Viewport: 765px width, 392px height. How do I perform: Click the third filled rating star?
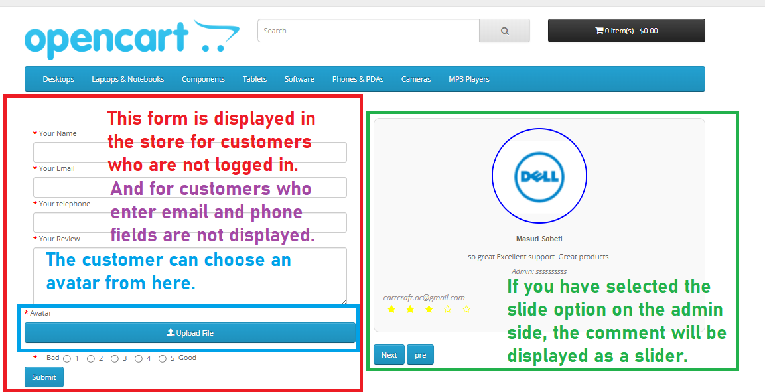coord(429,310)
